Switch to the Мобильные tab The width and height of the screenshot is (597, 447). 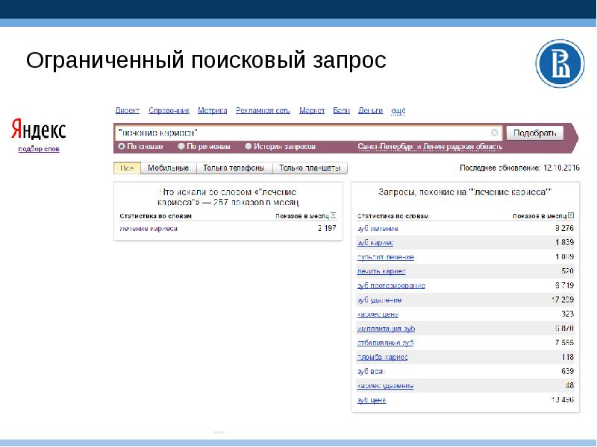[171, 169]
